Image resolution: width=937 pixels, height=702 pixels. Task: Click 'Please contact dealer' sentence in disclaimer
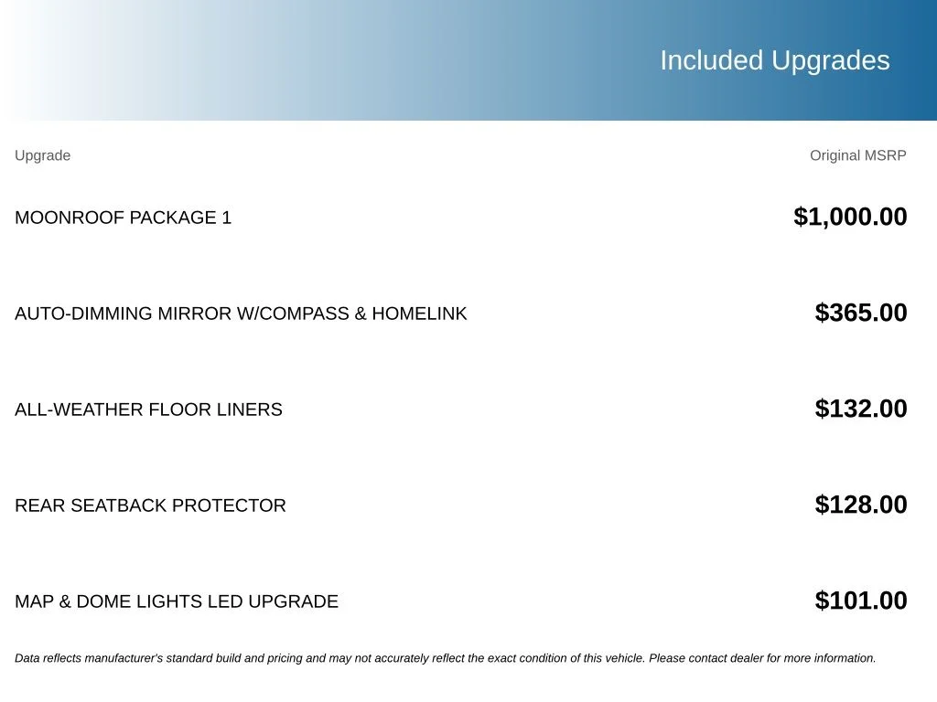[x=762, y=658]
